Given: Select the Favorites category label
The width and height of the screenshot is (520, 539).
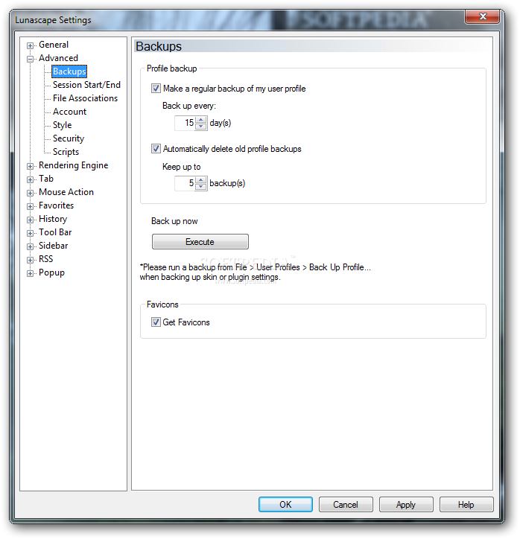Looking at the screenshot, I should [x=56, y=205].
